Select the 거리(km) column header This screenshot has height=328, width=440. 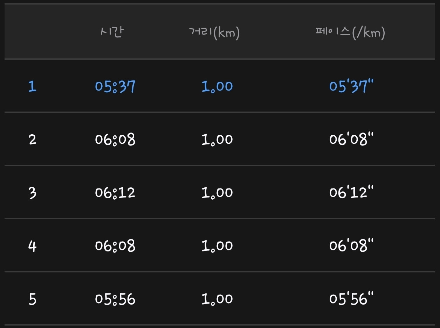(x=214, y=33)
